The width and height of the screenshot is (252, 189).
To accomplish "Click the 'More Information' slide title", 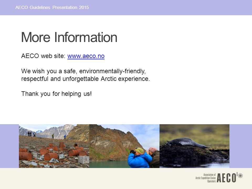I will pos(69,37).
